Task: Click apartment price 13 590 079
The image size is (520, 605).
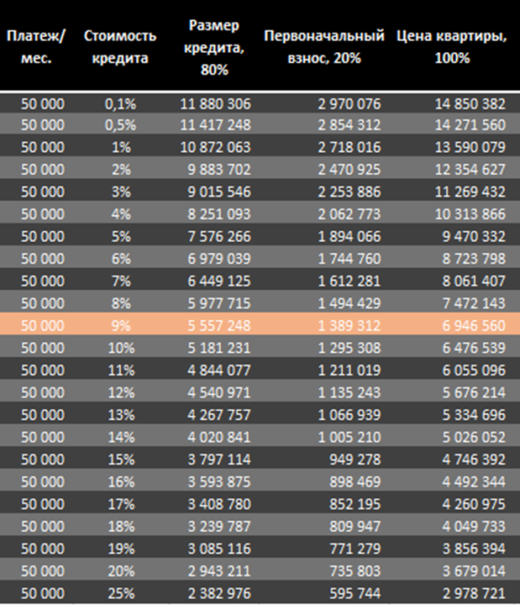Action: click(x=470, y=147)
